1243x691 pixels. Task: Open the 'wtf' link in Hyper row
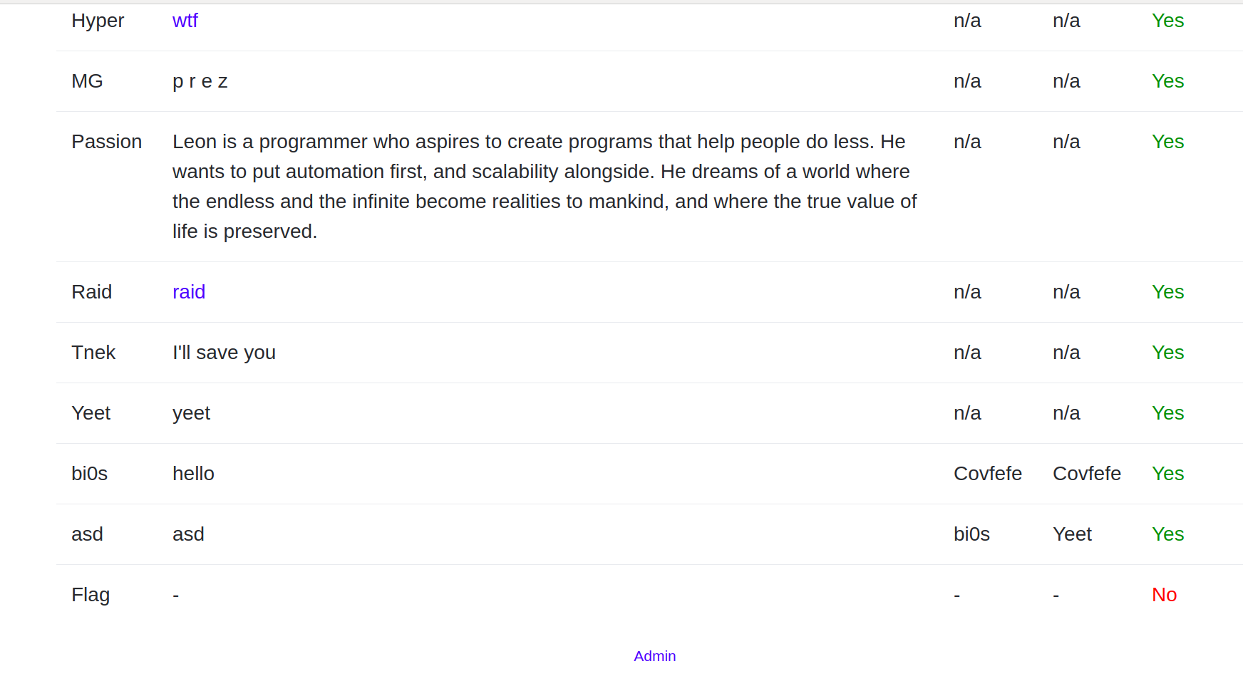click(x=185, y=21)
